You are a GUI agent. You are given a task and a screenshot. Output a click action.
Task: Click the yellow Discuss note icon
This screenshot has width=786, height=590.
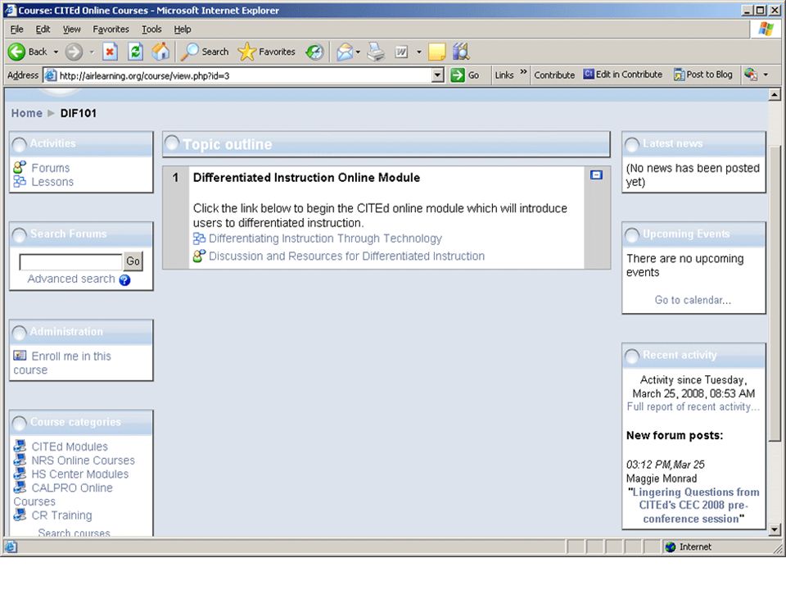pos(436,52)
